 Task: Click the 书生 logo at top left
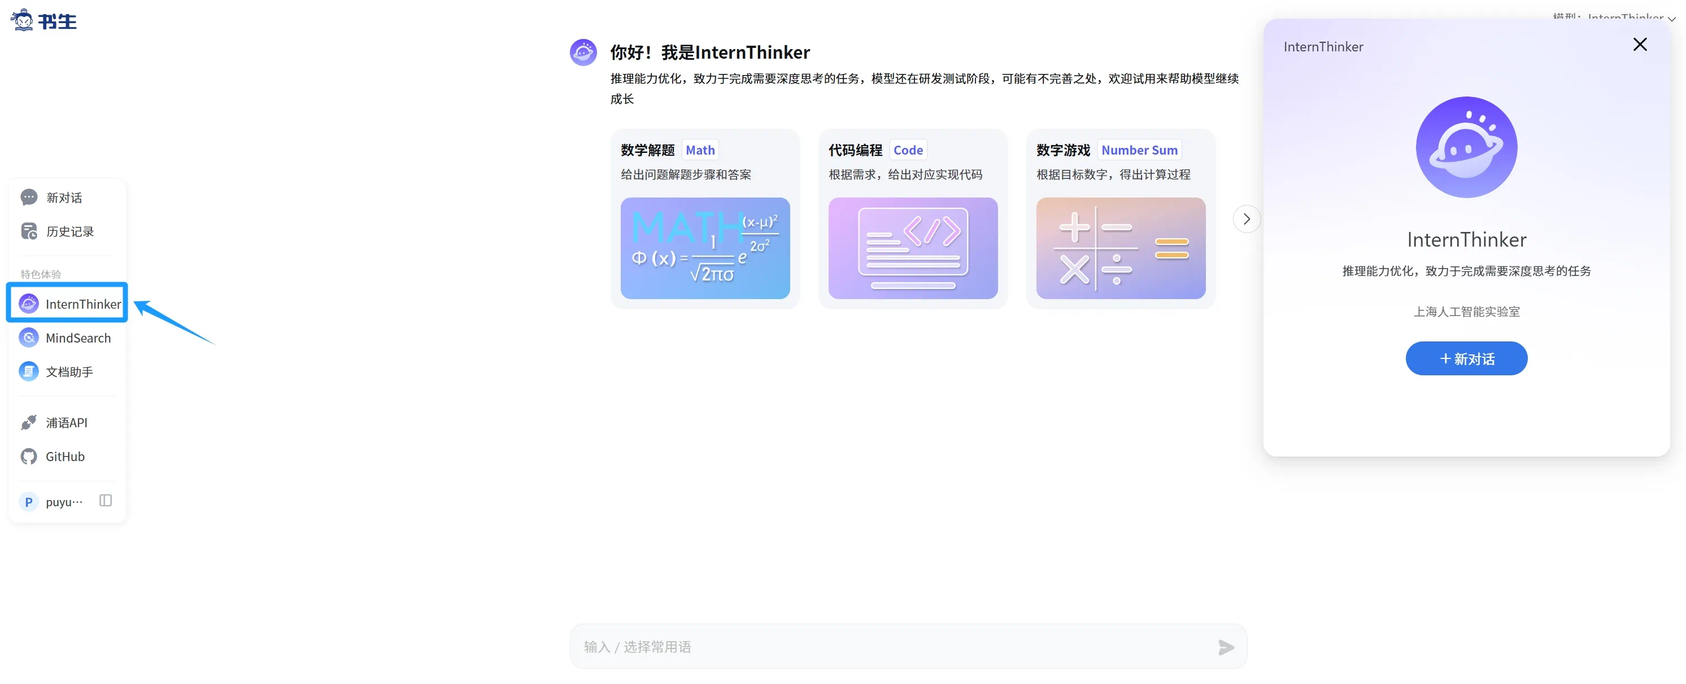(x=44, y=21)
